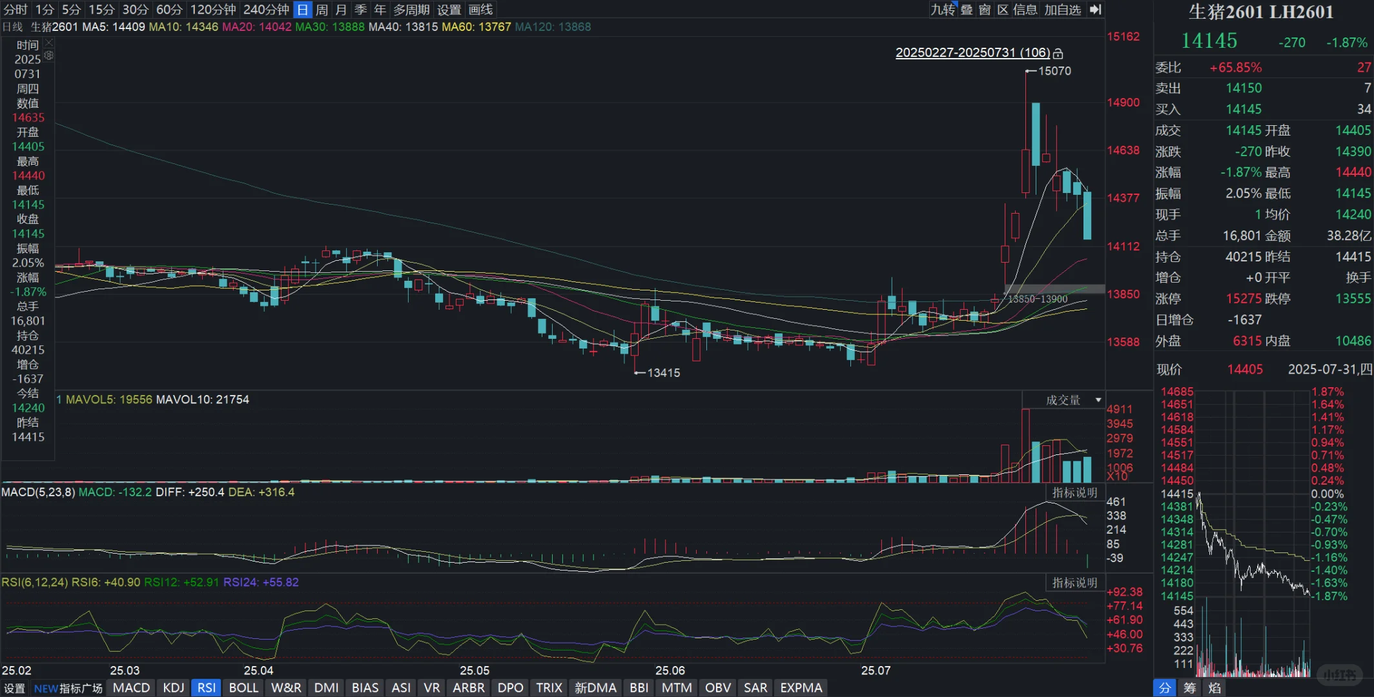Select the 5分 period
This screenshot has height=697, width=1374.
pos(72,9)
